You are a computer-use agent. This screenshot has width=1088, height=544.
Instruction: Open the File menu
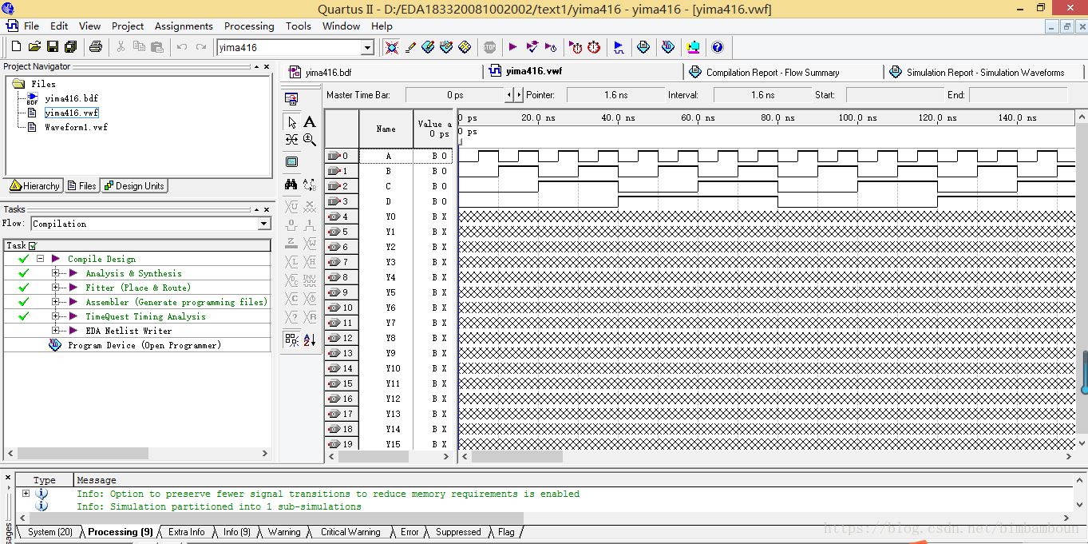tap(31, 26)
